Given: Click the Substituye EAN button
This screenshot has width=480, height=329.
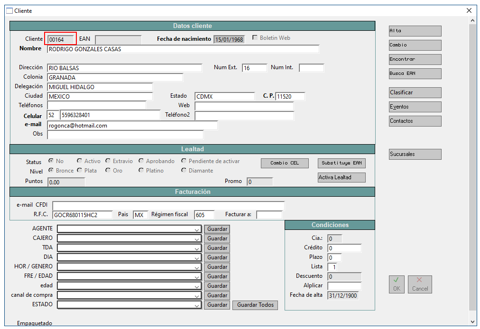Looking at the screenshot, I should click(x=342, y=163).
